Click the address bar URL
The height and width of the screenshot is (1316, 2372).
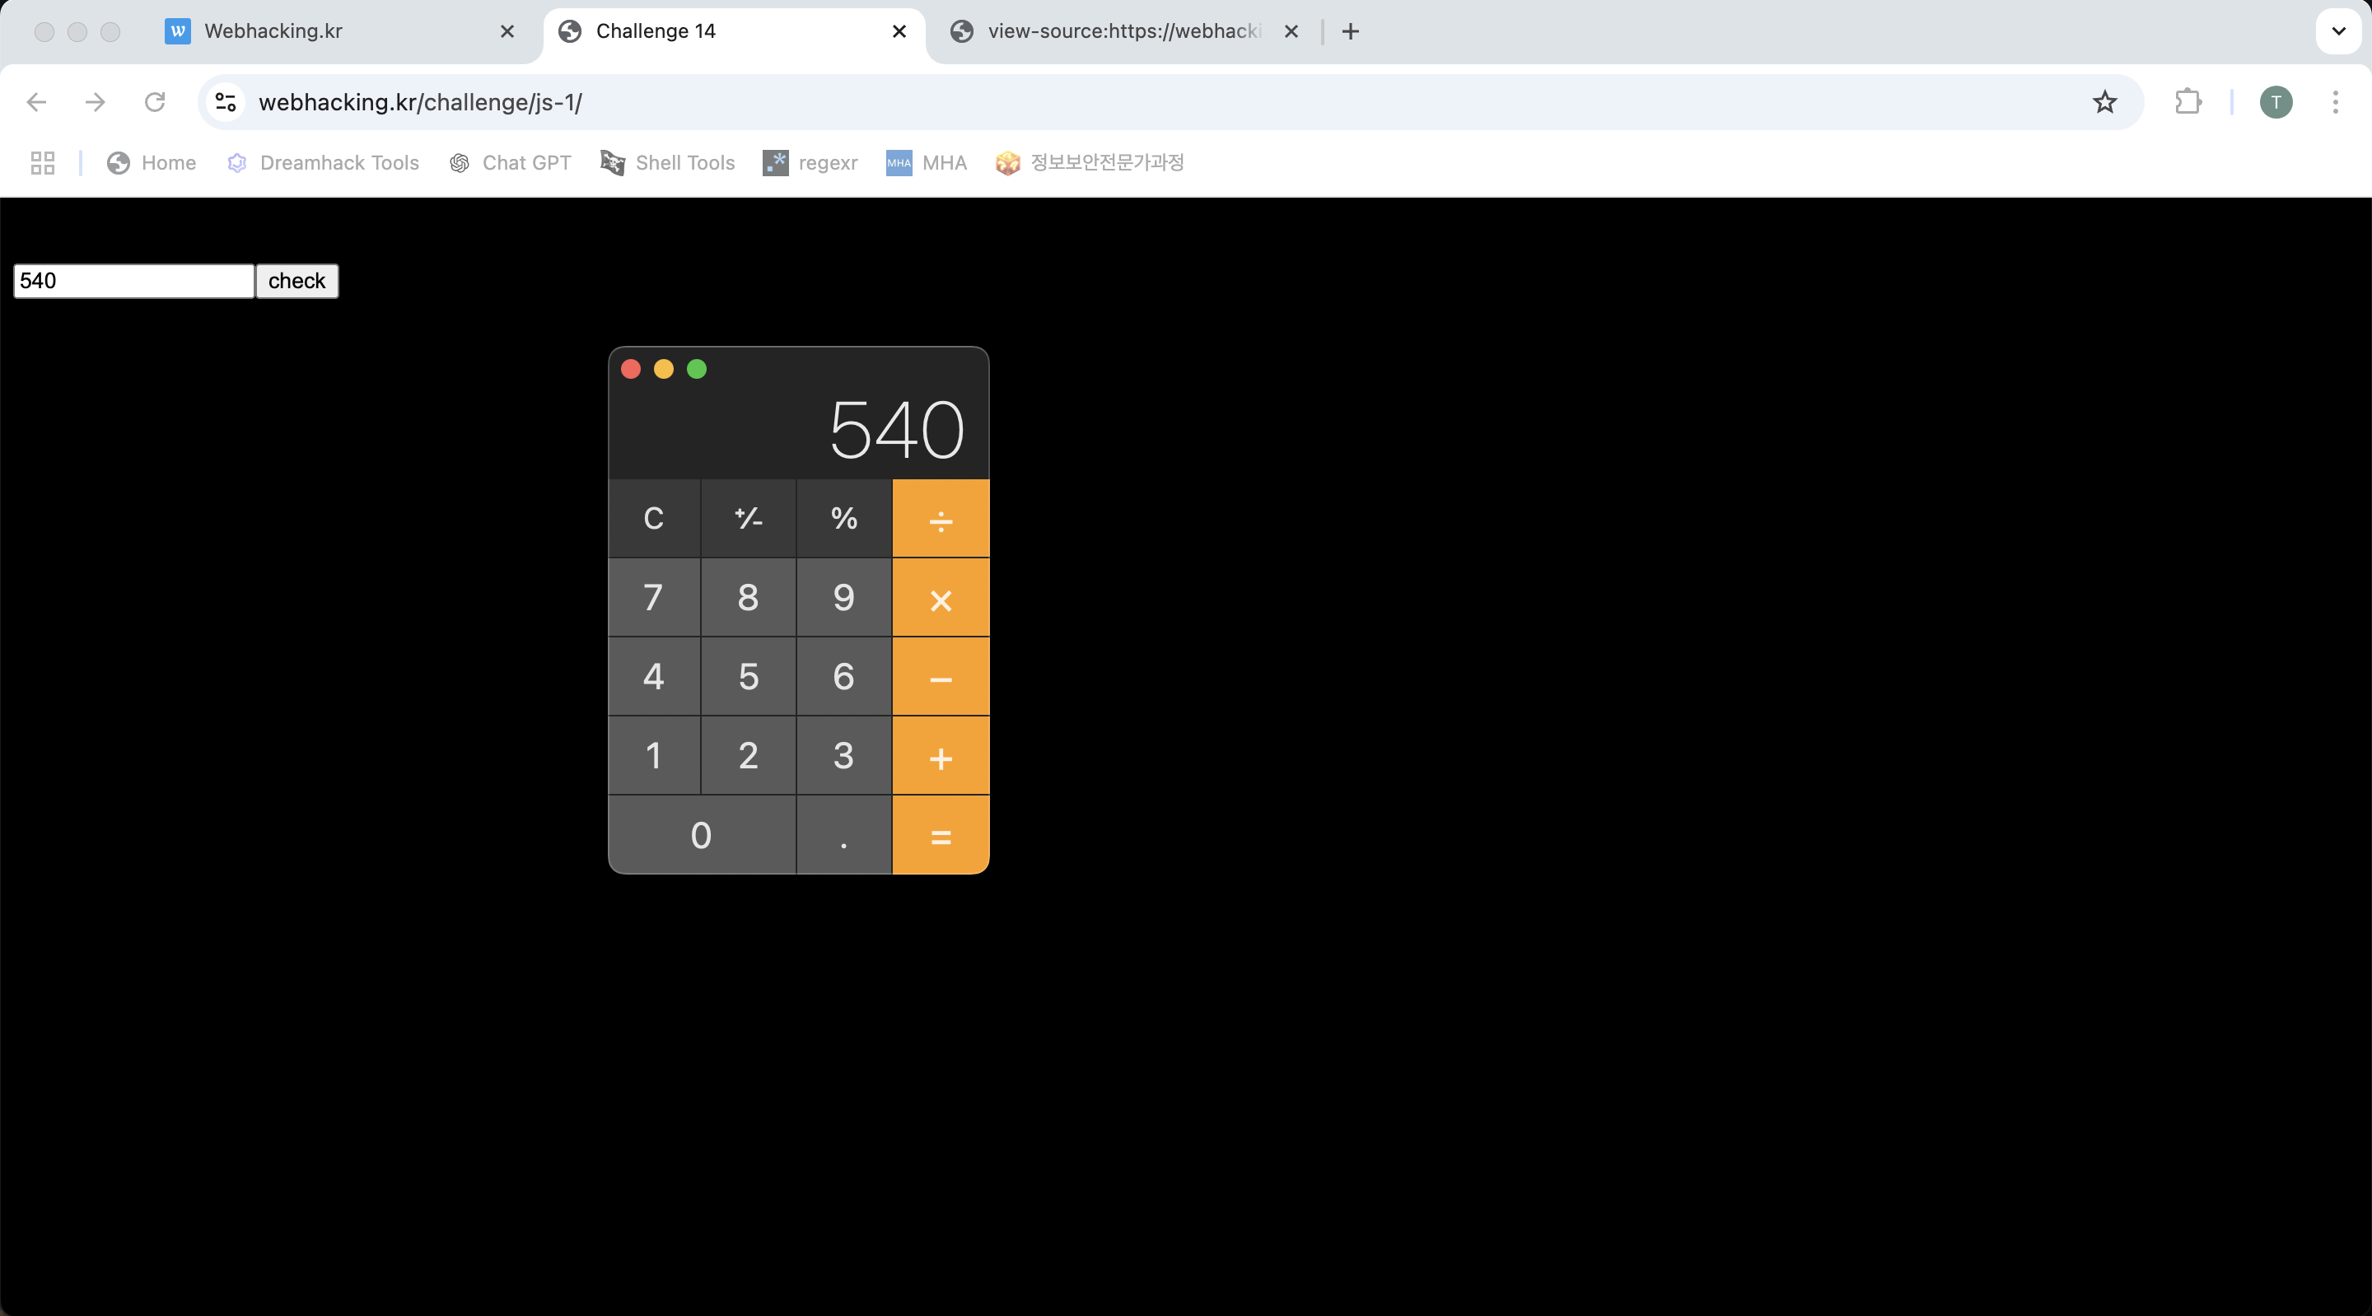coord(420,102)
